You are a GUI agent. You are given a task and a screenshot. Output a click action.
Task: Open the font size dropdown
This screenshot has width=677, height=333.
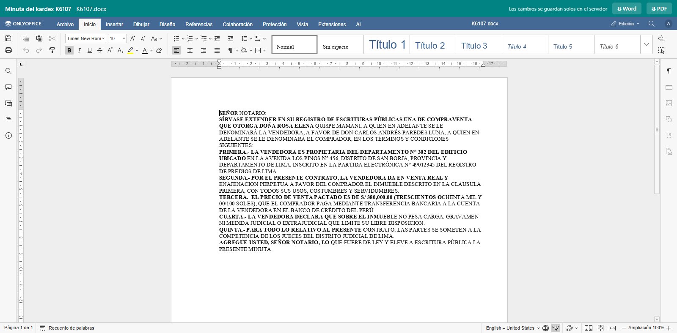coord(117,38)
